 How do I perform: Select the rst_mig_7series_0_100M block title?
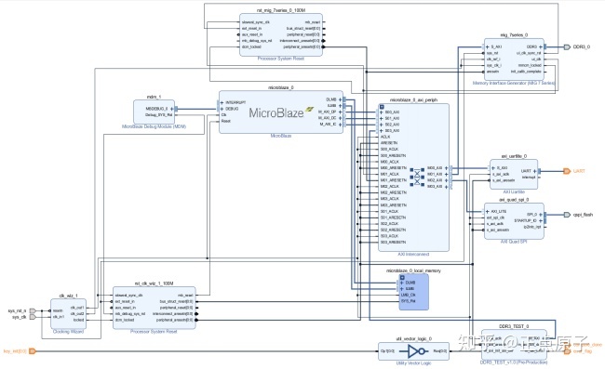pos(281,10)
